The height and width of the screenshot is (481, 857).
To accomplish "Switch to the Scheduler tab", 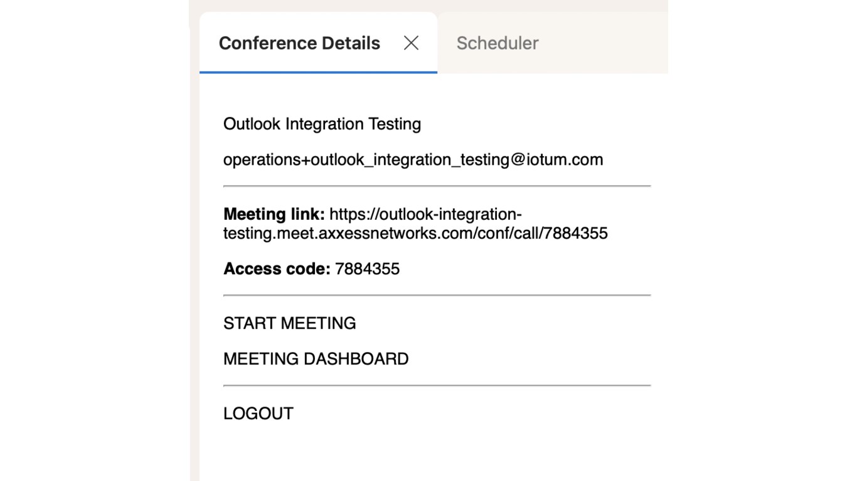I will [x=497, y=43].
